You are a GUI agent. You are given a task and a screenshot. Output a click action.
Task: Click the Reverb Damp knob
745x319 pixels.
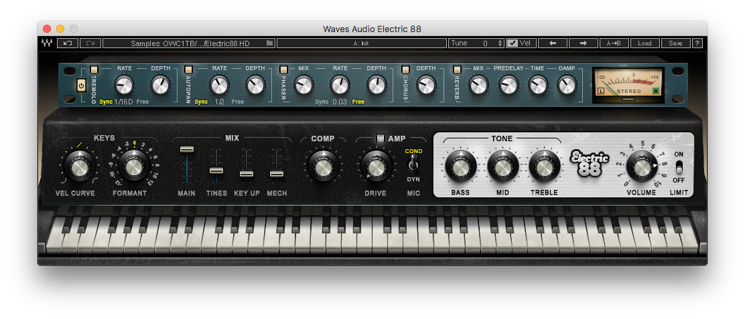point(567,86)
